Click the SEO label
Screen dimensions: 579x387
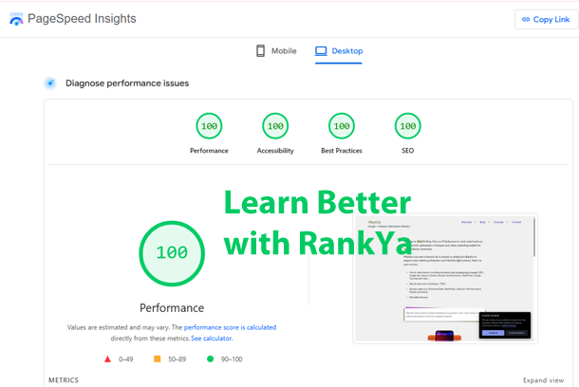pyautogui.click(x=407, y=151)
